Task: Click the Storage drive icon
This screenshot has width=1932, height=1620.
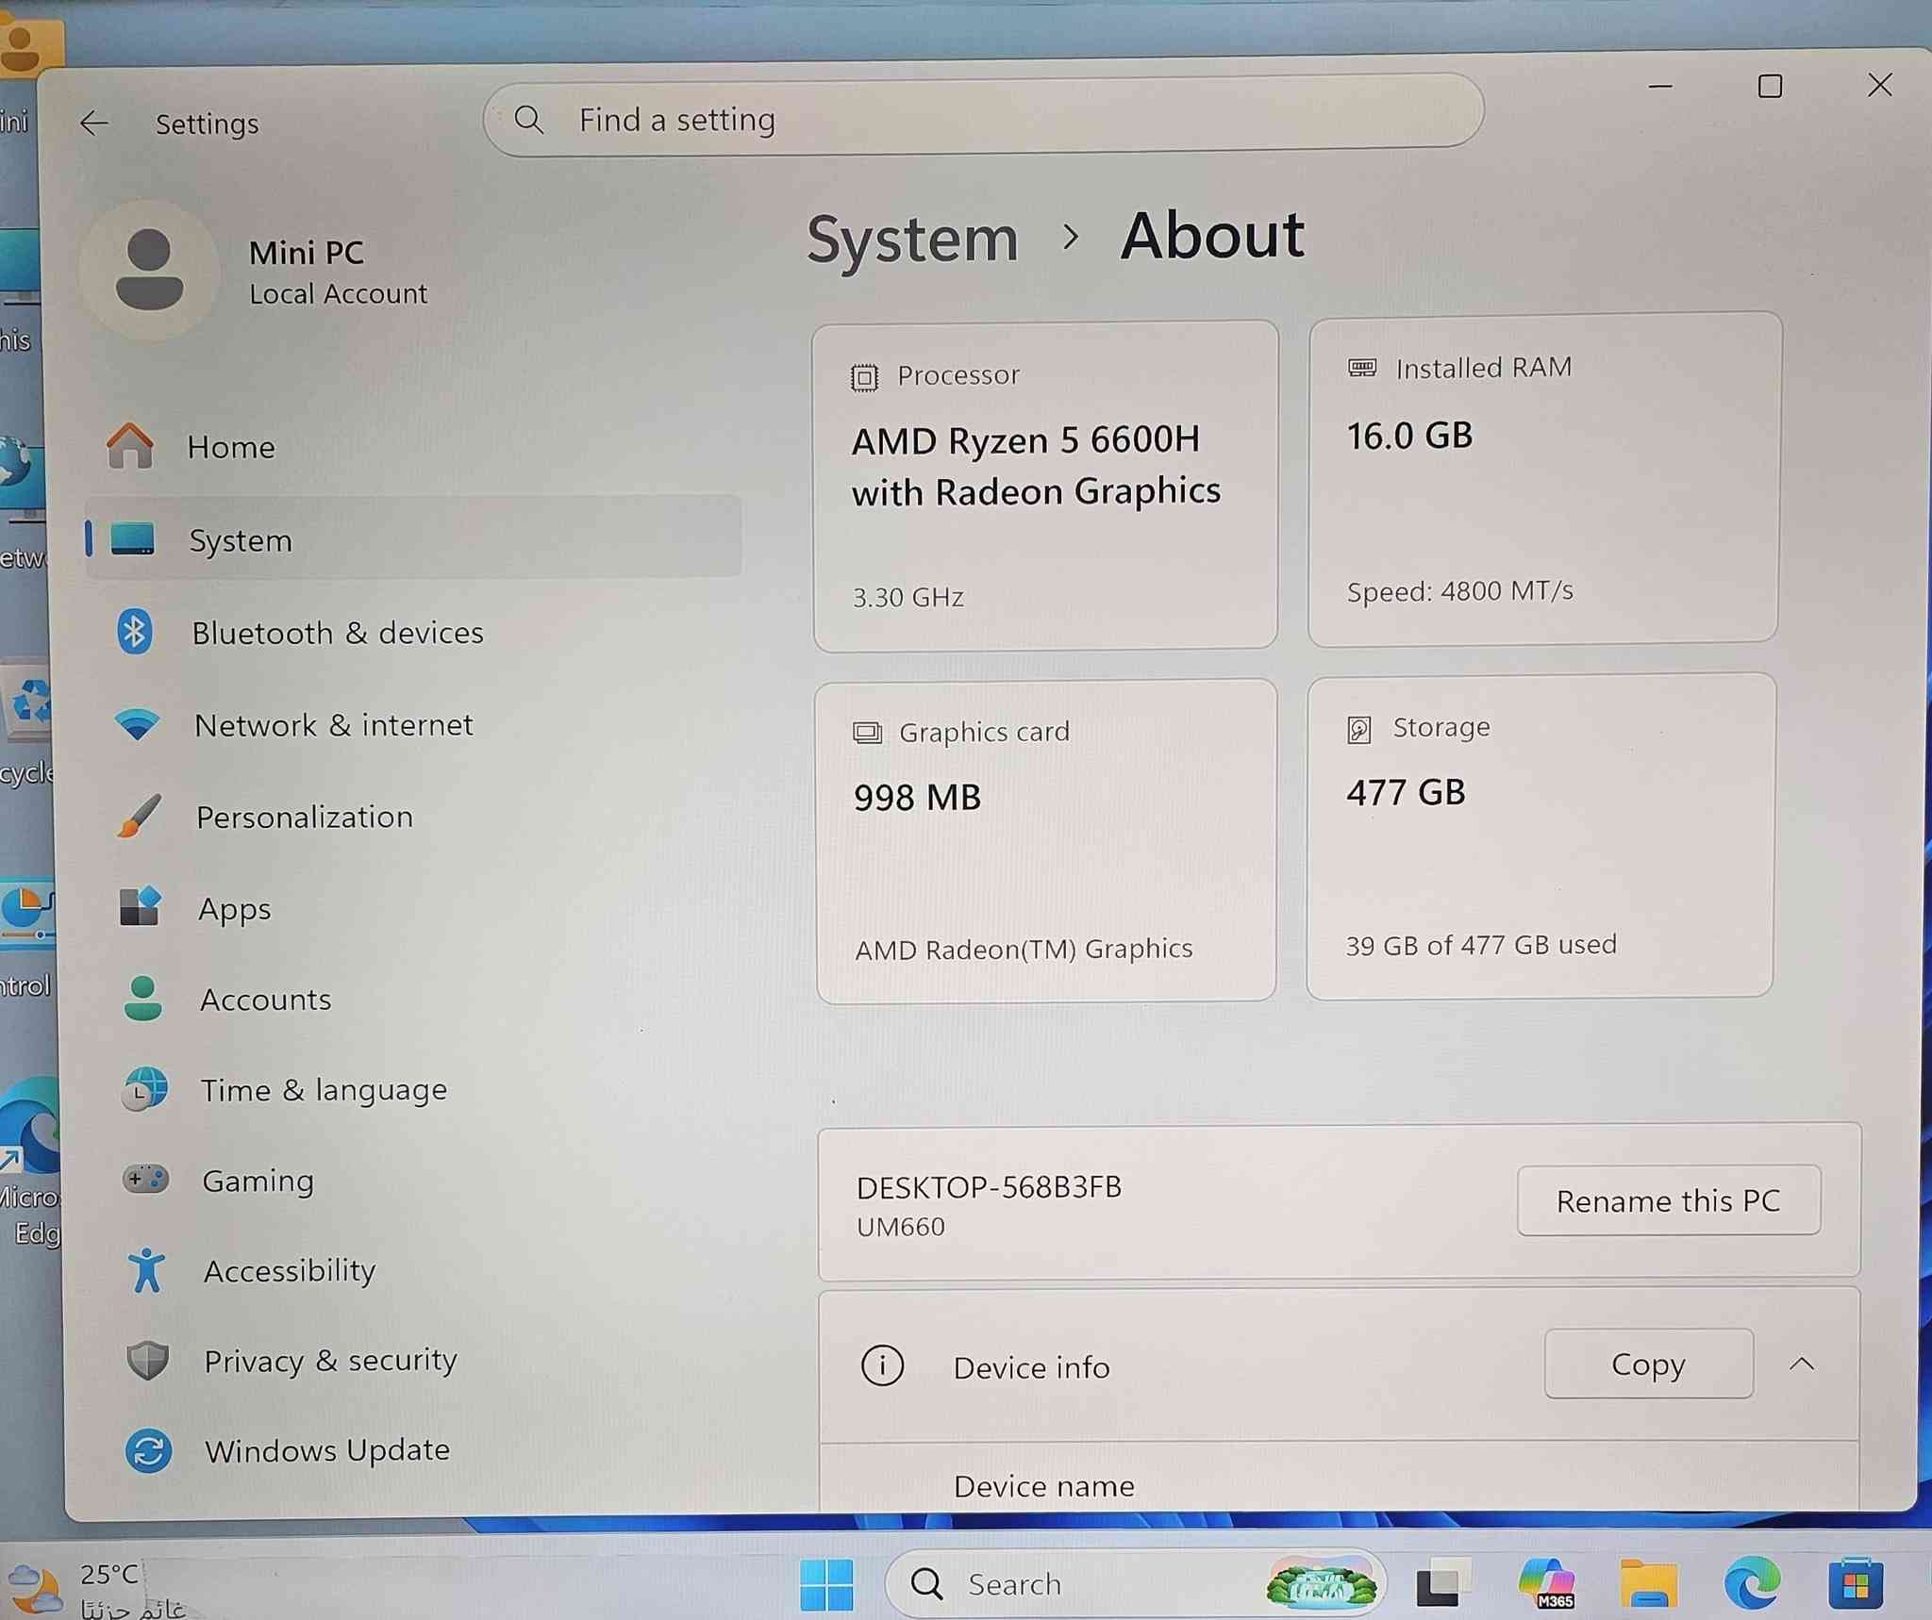Action: coord(1358,729)
